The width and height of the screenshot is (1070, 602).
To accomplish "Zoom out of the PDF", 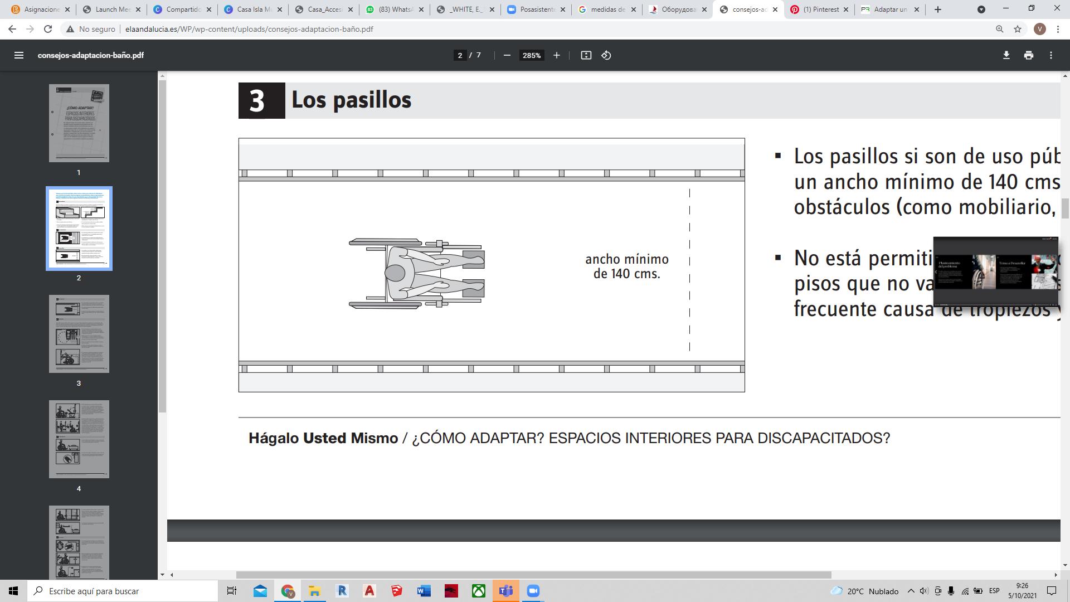I will coord(507,55).
